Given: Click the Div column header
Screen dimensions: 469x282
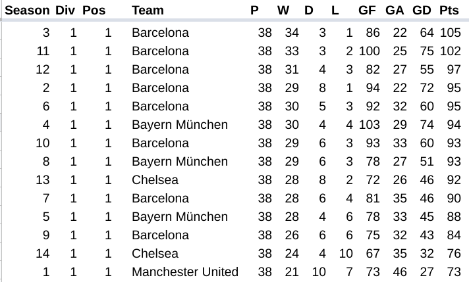Looking at the screenshot, I should pos(65,11).
